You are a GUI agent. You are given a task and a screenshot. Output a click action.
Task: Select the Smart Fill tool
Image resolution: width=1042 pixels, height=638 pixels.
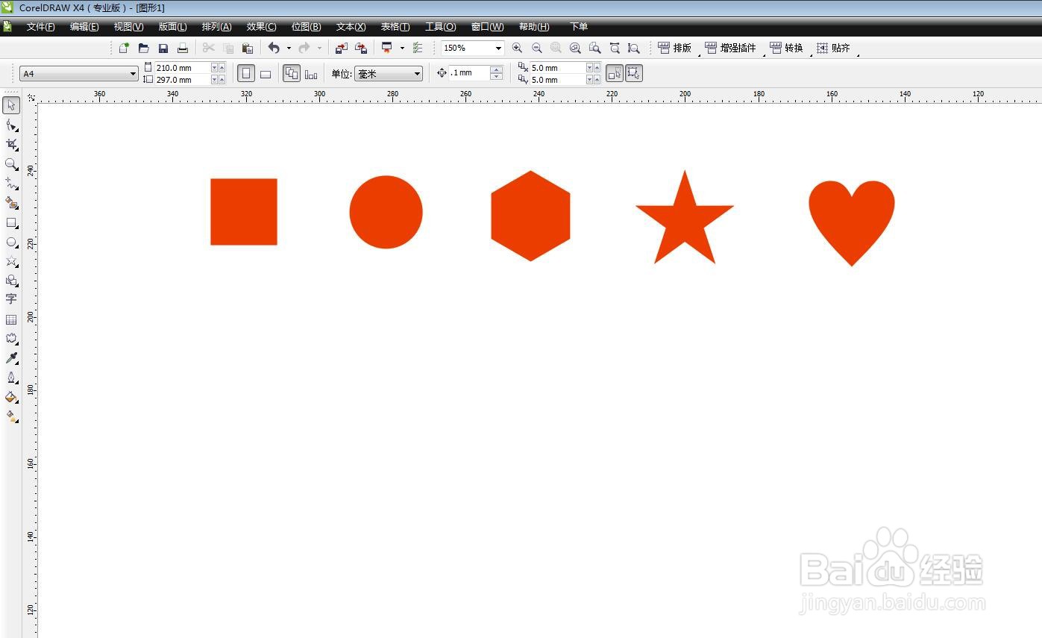point(11,202)
